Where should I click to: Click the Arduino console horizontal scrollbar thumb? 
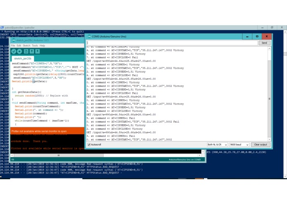[59, 155]
